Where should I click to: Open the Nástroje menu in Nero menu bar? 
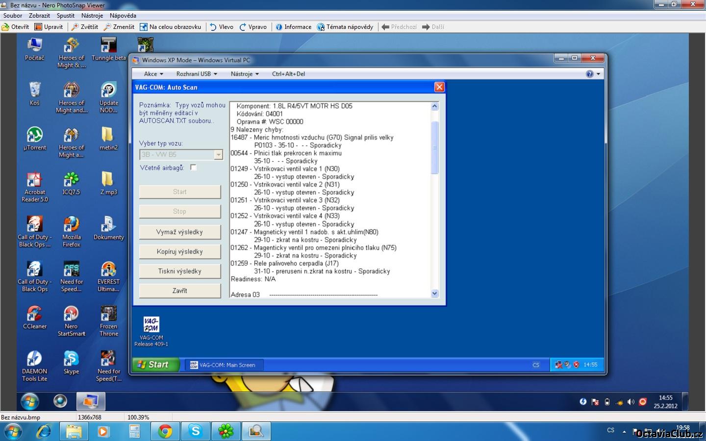(92, 16)
